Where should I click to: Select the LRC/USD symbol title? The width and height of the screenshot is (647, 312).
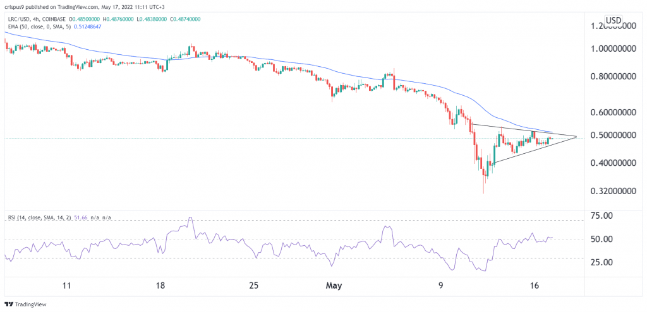tap(20, 20)
